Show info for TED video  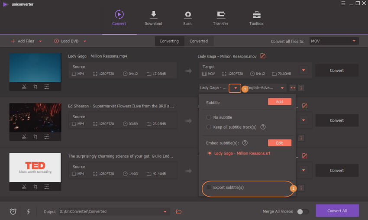click(x=301, y=188)
